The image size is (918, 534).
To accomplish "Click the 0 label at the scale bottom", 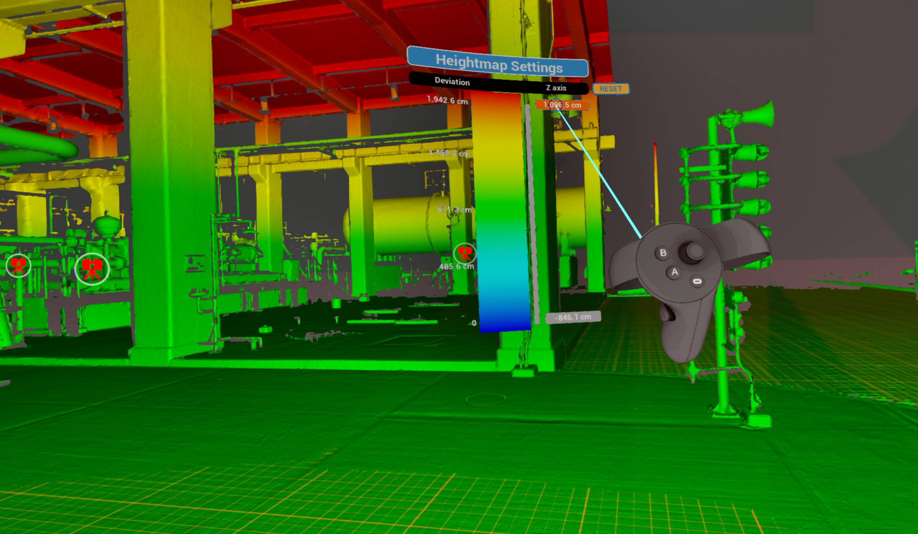I will (474, 323).
